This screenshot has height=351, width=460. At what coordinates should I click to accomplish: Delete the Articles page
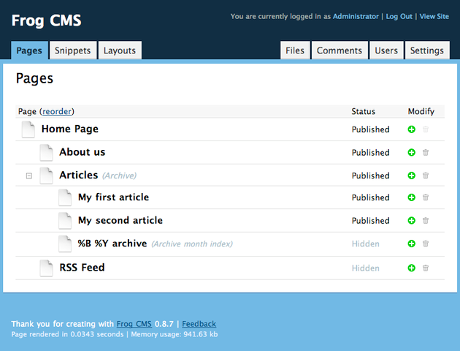pyautogui.click(x=426, y=175)
